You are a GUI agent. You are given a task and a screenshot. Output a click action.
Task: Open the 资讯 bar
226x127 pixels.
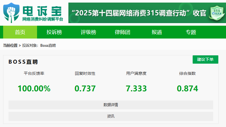(x=111, y=116)
